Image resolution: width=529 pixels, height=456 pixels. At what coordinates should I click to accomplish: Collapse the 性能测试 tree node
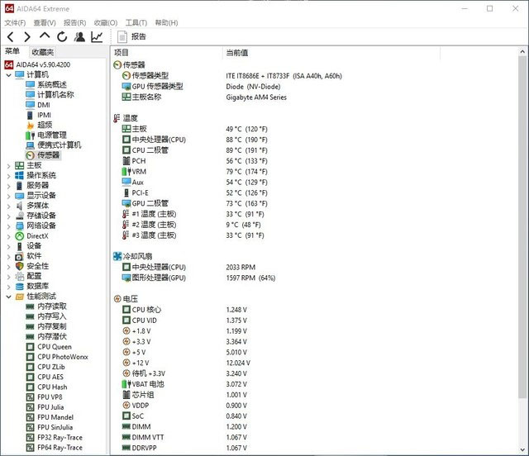tap(9, 297)
